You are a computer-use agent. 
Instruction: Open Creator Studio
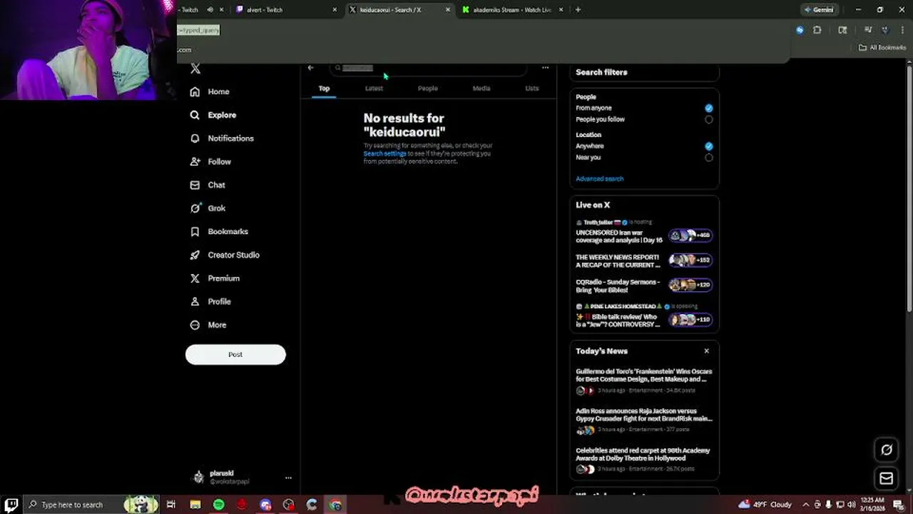(225, 255)
